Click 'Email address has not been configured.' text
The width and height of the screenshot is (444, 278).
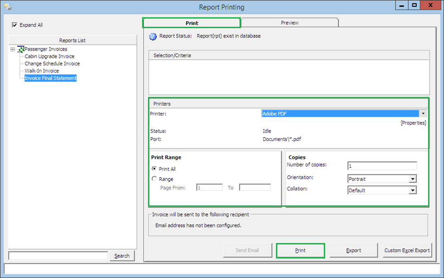coord(198,226)
